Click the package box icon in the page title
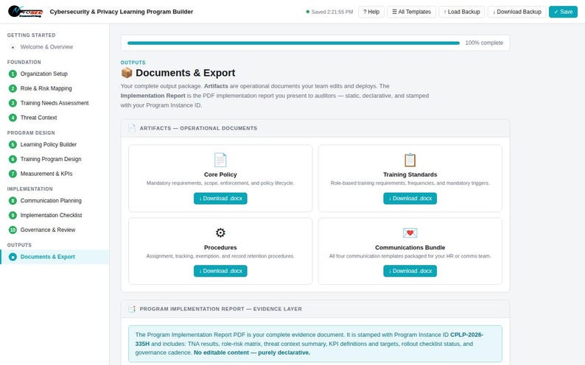This screenshot has width=585, height=365. pyautogui.click(x=127, y=73)
